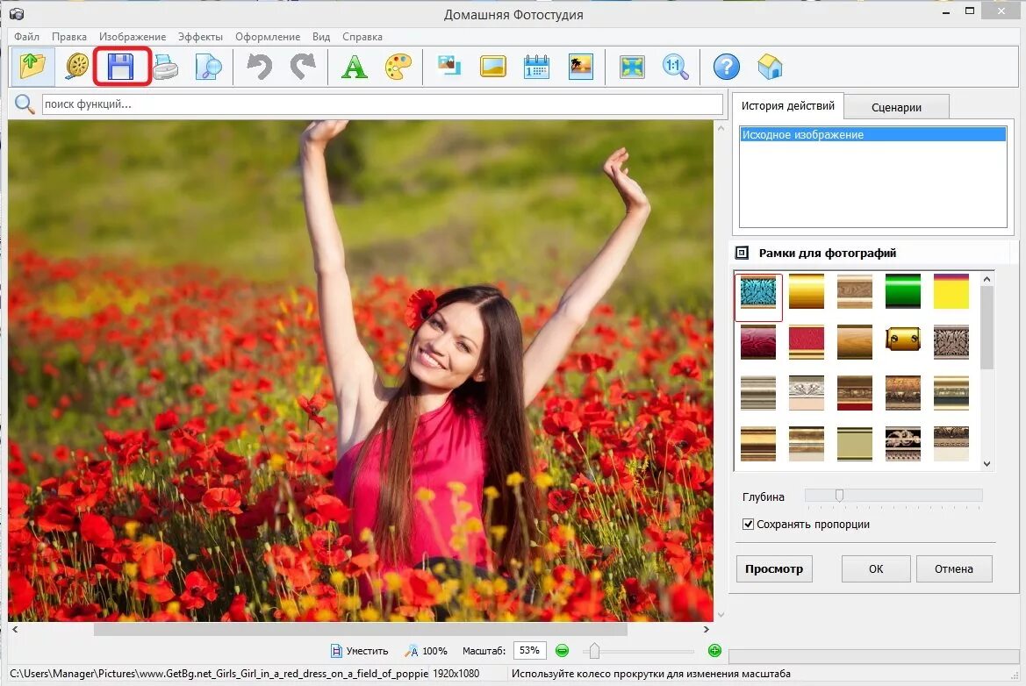Screen dimensions: 1026x686
Task: Set scale to 100% in the bottom bar
Action: point(426,651)
